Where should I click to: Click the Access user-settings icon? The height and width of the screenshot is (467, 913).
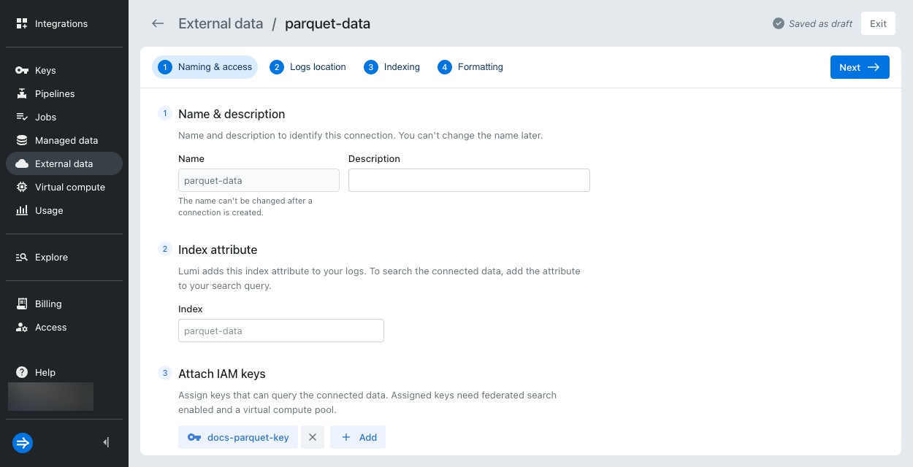click(22, 327)
